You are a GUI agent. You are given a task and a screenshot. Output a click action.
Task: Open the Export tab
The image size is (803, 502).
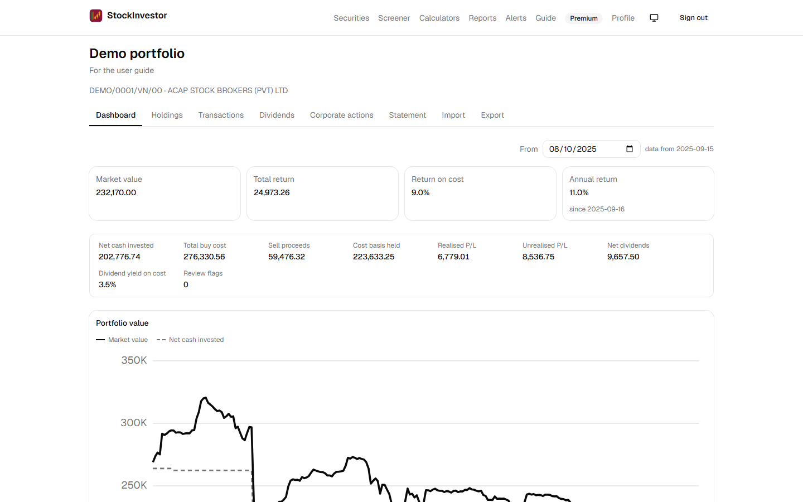click(492, 115)
